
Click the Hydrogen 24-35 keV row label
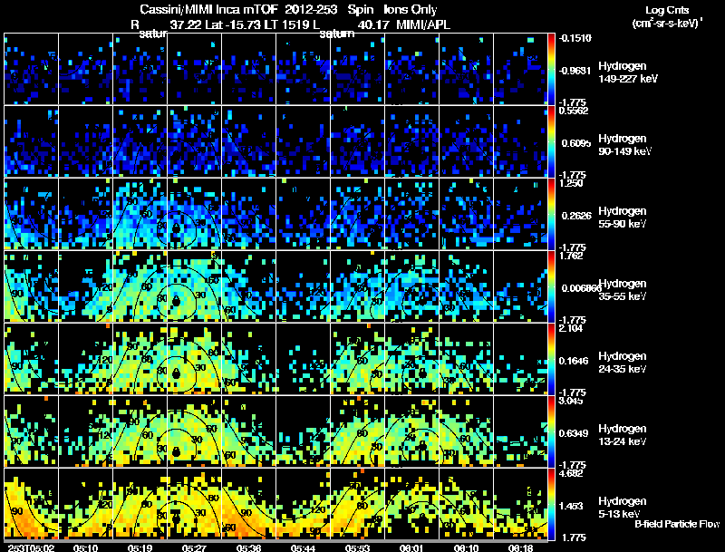[623, 363]
